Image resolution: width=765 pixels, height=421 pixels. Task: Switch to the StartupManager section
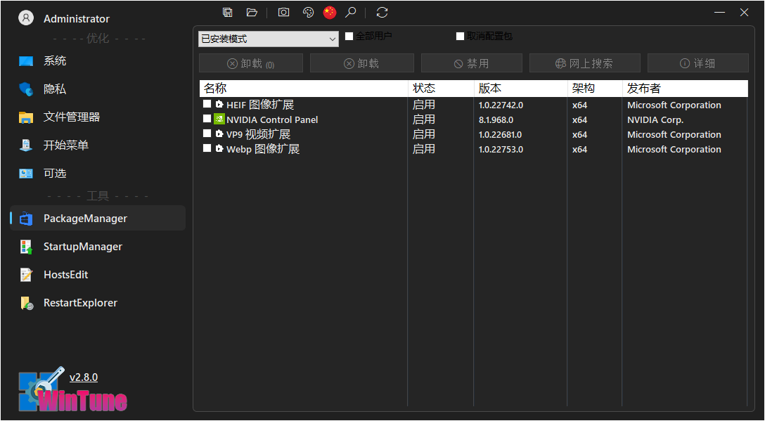pyautogui.click(x=84, y=246)
